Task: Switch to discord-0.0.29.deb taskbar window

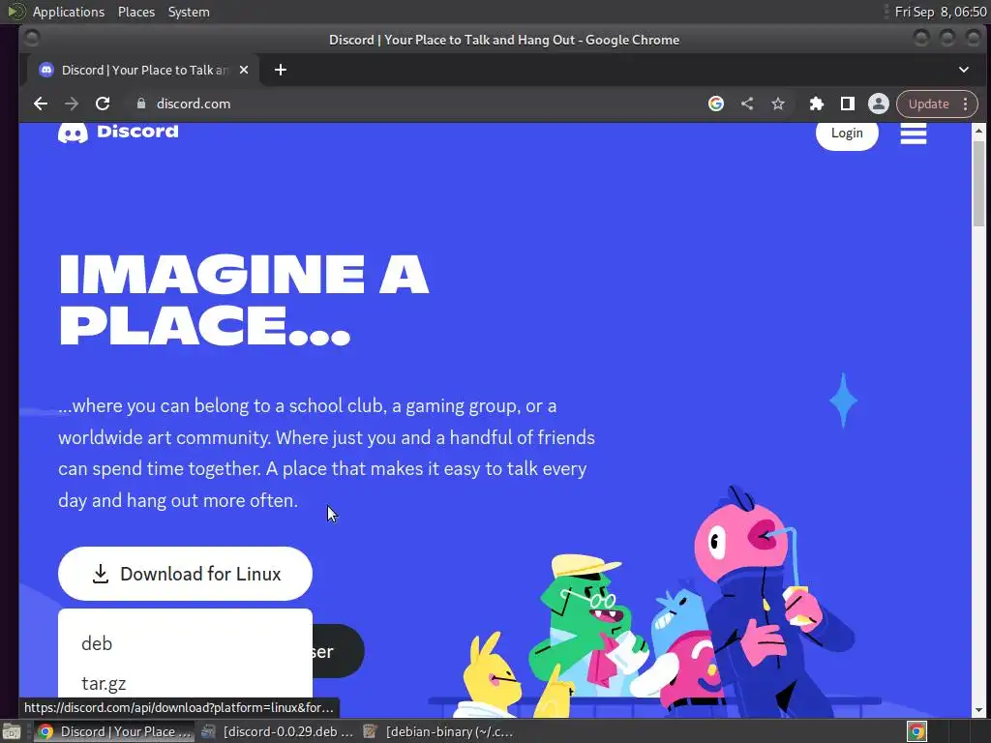Action: (277, 731)
